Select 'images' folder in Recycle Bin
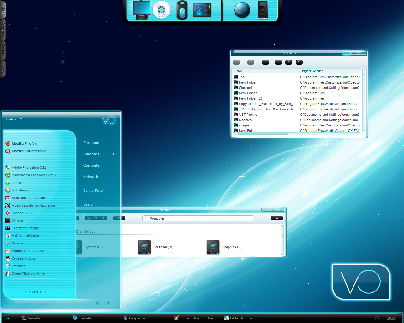The width and height of the screenshot is (404, 323). point(244,126)
